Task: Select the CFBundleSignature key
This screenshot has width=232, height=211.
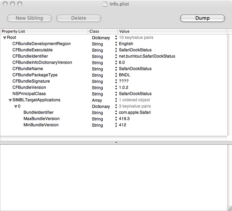Action: pos(31,81)
